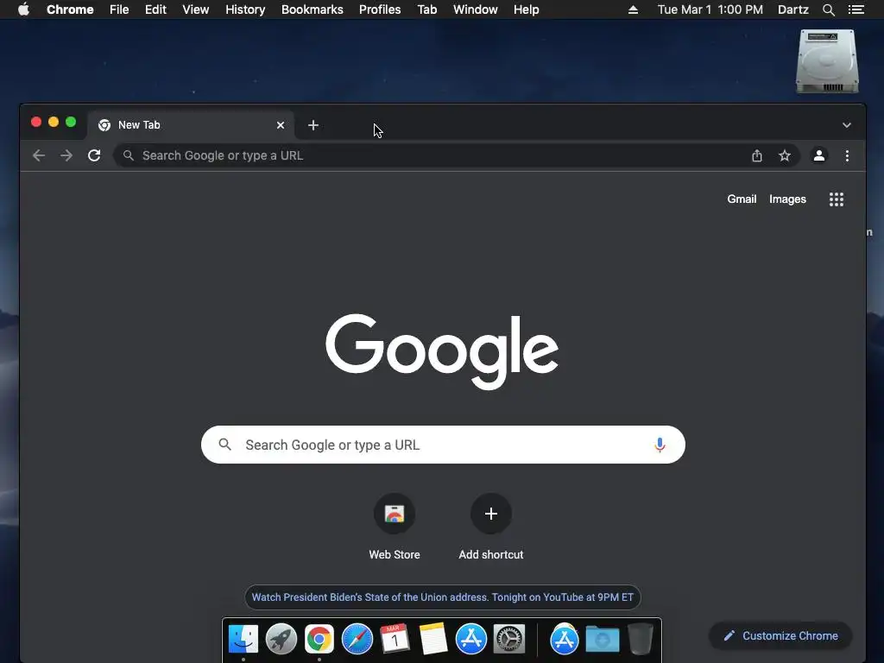The image size is (884, 663).
Task: Open the Tab menu
Action: coord(426,9)
